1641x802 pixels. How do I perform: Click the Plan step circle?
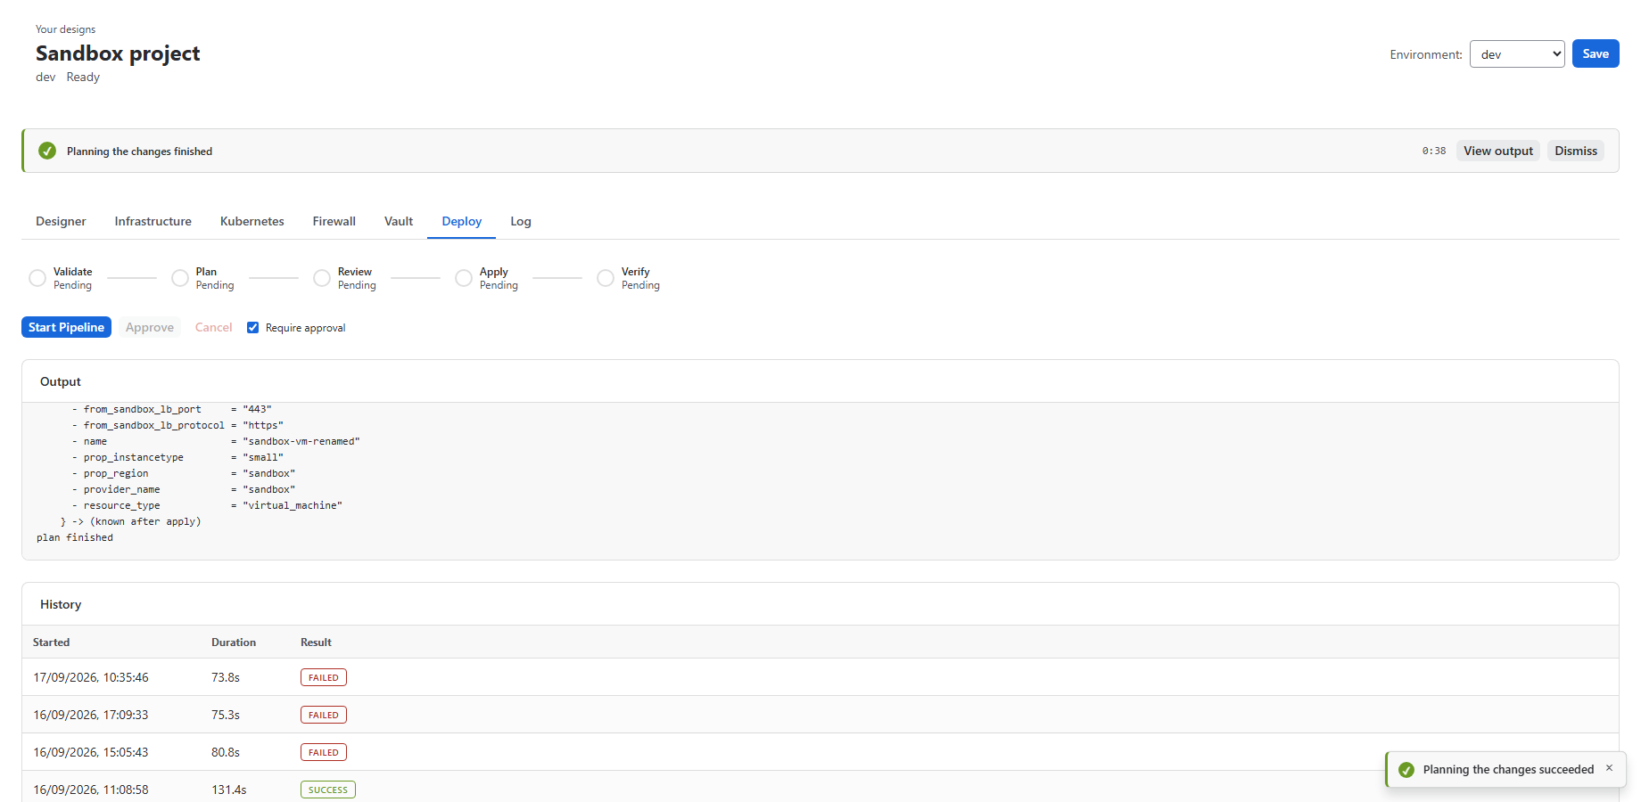pos(180,278)
